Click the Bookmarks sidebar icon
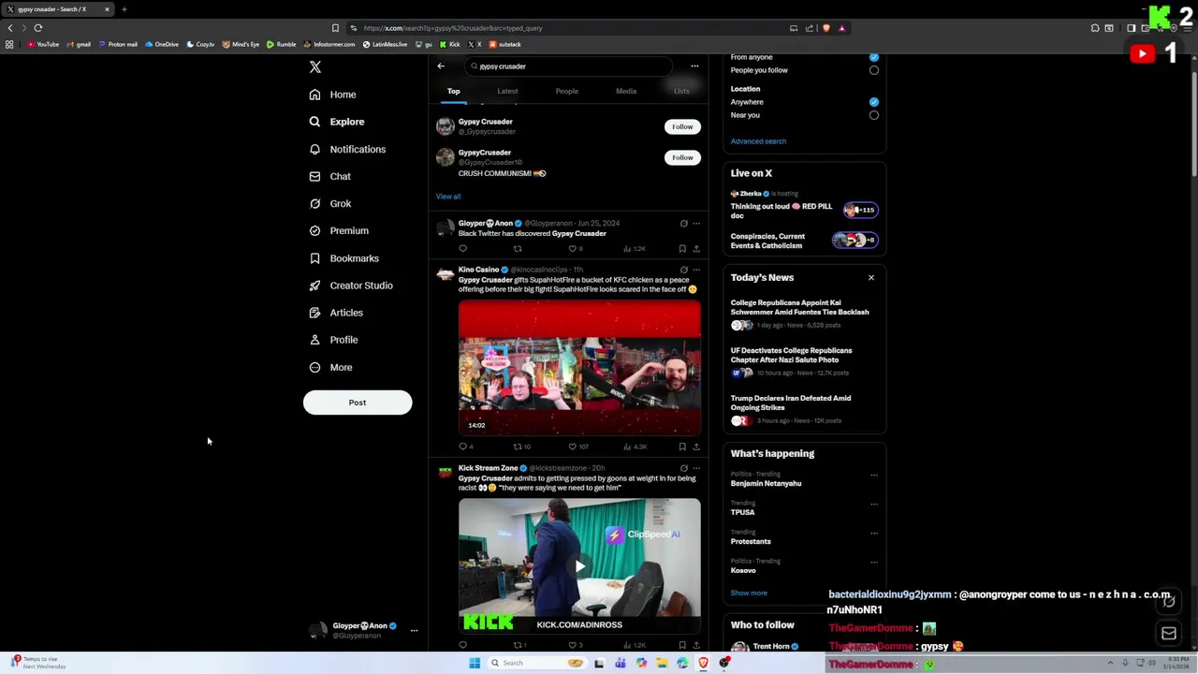Image resolution: width=1198 pixels, height=674 pixels. pos(314,258)
